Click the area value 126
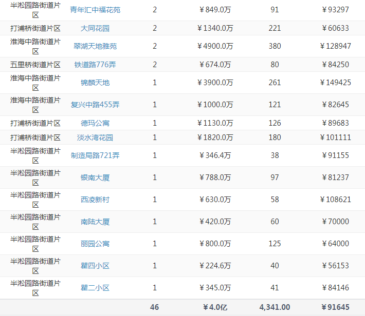 click(x=275, y=123)
